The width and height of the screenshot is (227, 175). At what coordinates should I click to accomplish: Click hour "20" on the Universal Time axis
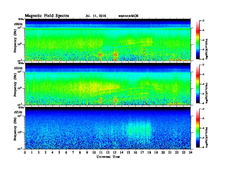tap(163, 153)
